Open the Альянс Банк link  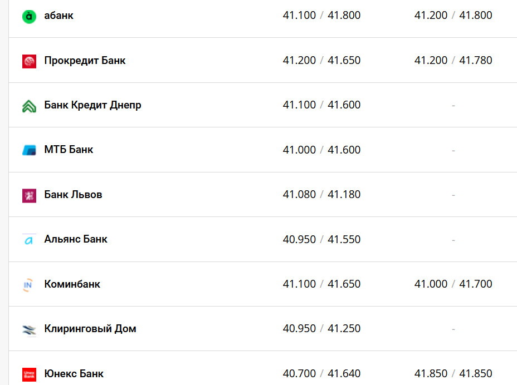click(x=76, y=239)
